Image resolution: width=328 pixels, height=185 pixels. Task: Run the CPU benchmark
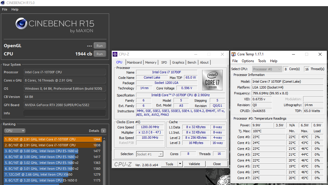tap(99, 54)
